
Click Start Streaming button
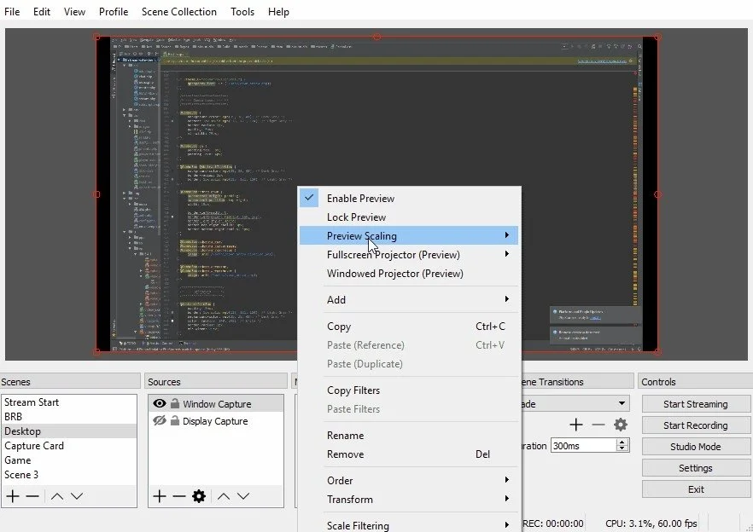[x=695, y=404]
